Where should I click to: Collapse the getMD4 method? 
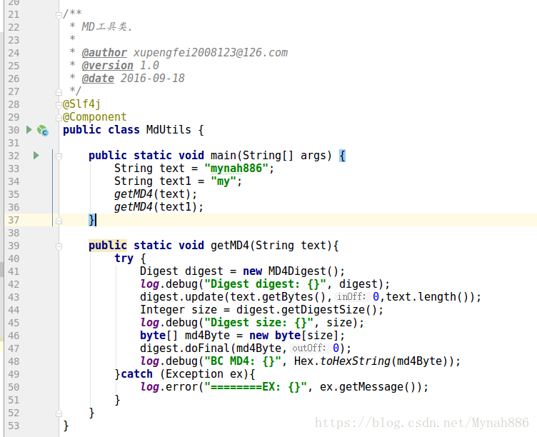(59, 246)
